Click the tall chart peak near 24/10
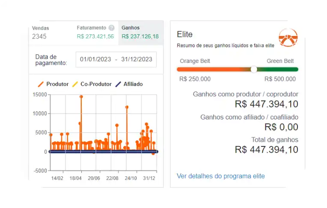This screenshot has height=208, width=327. (127, 107)
